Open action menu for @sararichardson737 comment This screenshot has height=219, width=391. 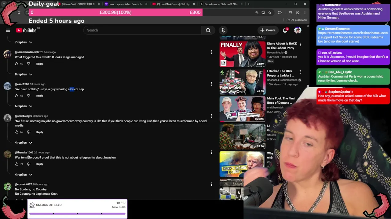pyautogui.click(x=211, y=52)
